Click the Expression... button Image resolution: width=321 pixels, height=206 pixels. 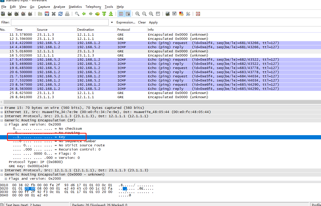pos(126,22)
